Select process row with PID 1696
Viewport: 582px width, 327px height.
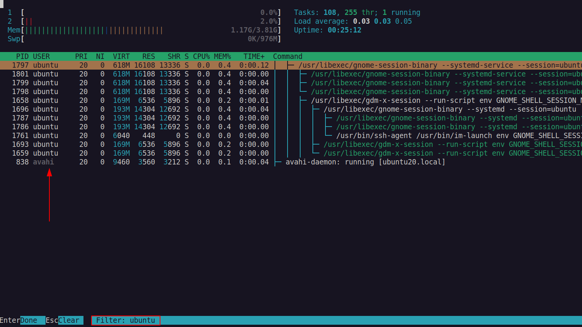[x=291, y=109]
